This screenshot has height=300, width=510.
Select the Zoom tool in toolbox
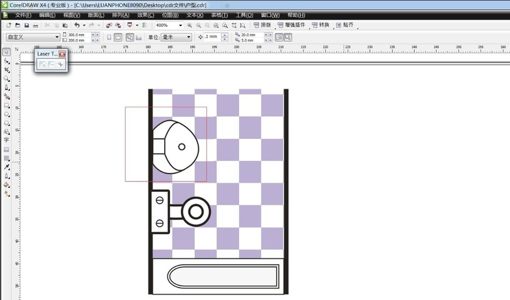7,78
